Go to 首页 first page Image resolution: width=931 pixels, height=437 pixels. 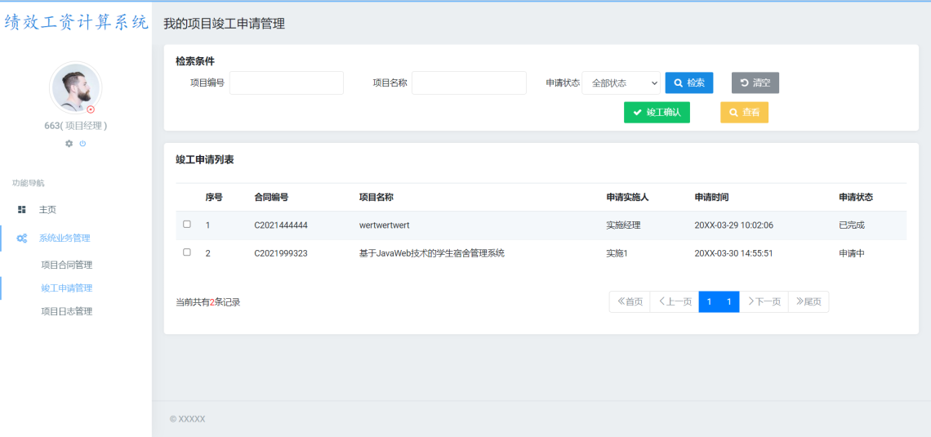click(630, 301)
